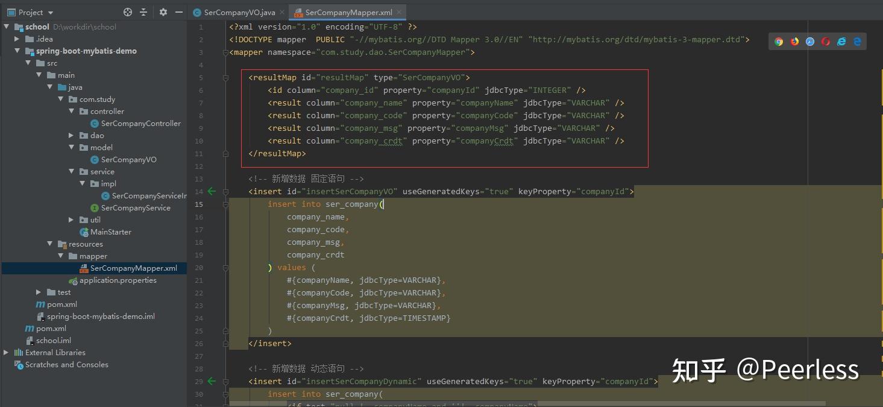
Task: Open the file in Opera browser
Action: tap(826, 42)
